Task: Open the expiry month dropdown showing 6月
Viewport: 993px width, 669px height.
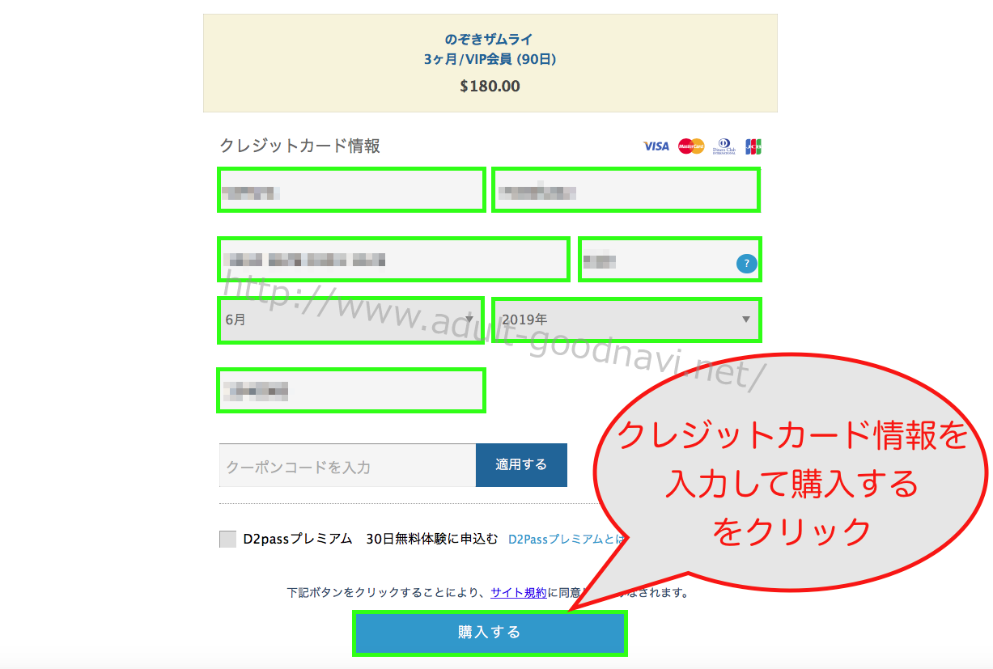Action: pos(351,320)
